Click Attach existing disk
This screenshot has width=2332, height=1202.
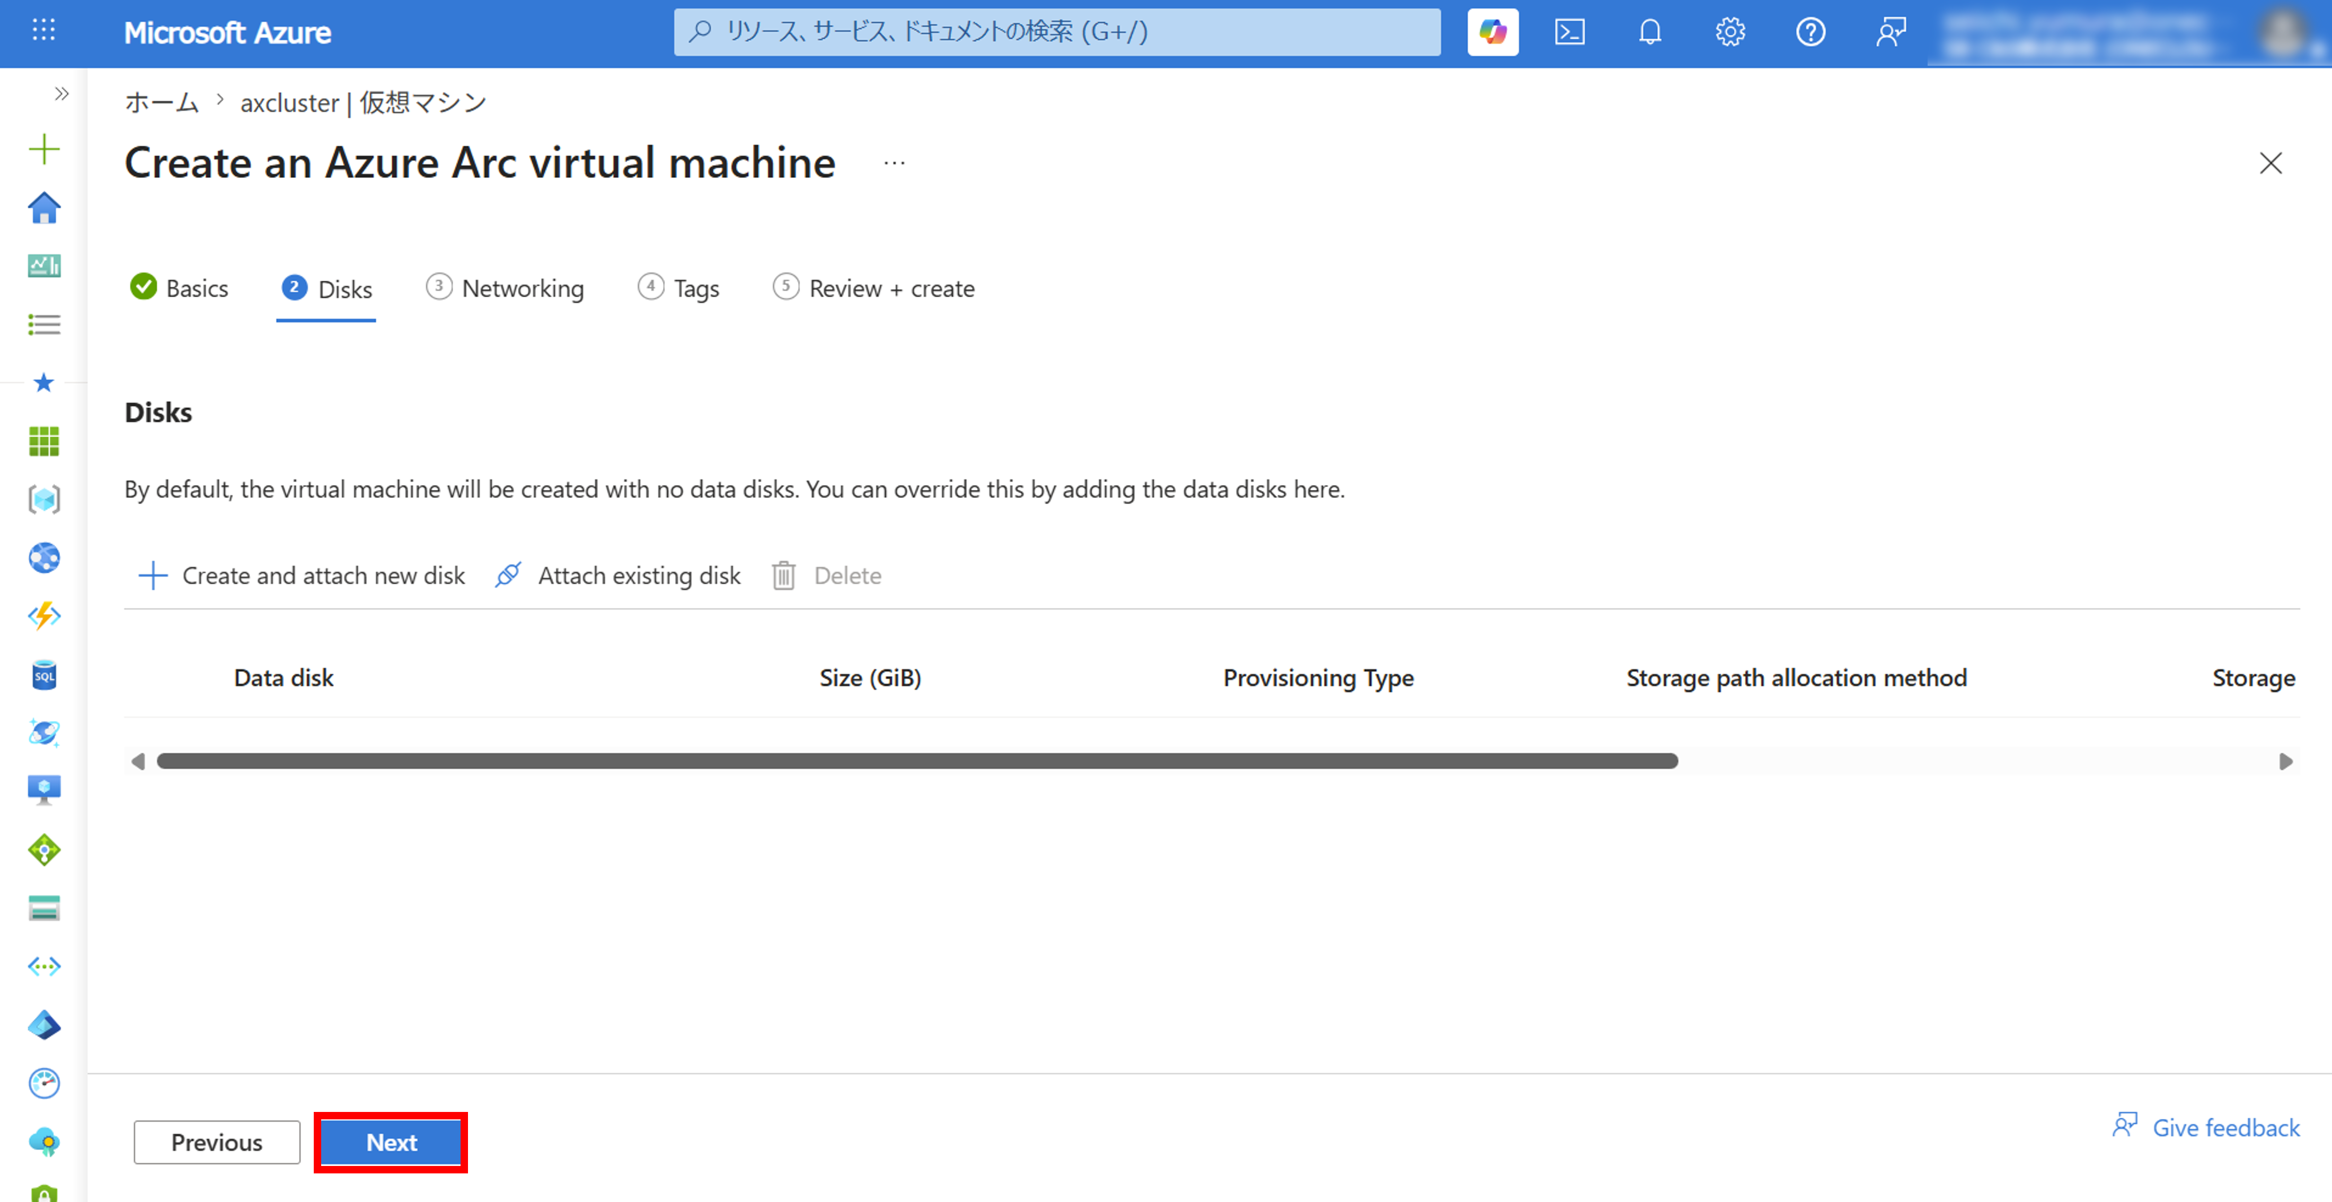619,576
